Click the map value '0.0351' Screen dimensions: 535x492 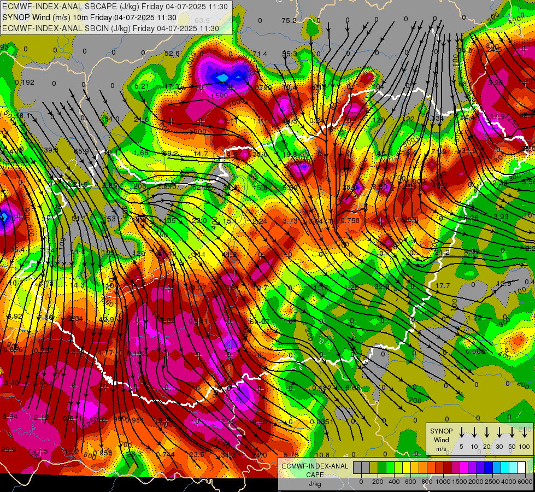pos(321,421)
